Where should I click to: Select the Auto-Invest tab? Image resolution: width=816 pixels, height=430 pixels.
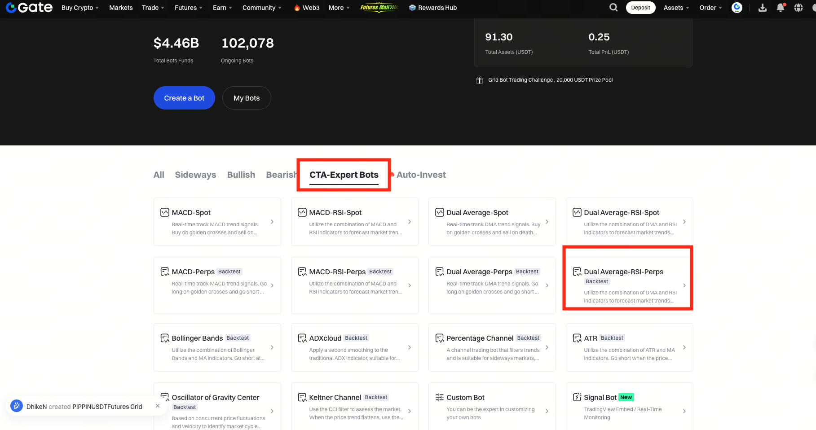(421, 175)
